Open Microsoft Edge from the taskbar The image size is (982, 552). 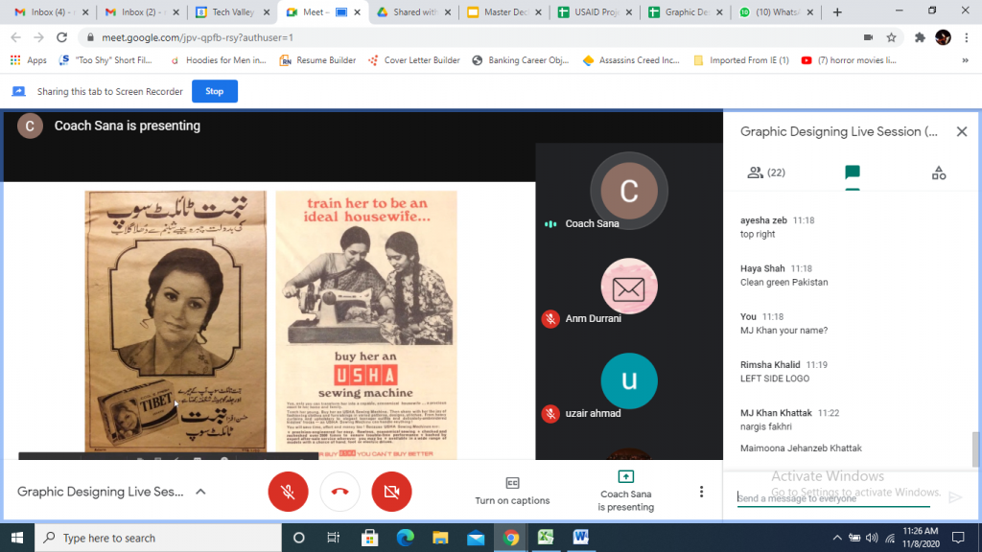(406, 538)
